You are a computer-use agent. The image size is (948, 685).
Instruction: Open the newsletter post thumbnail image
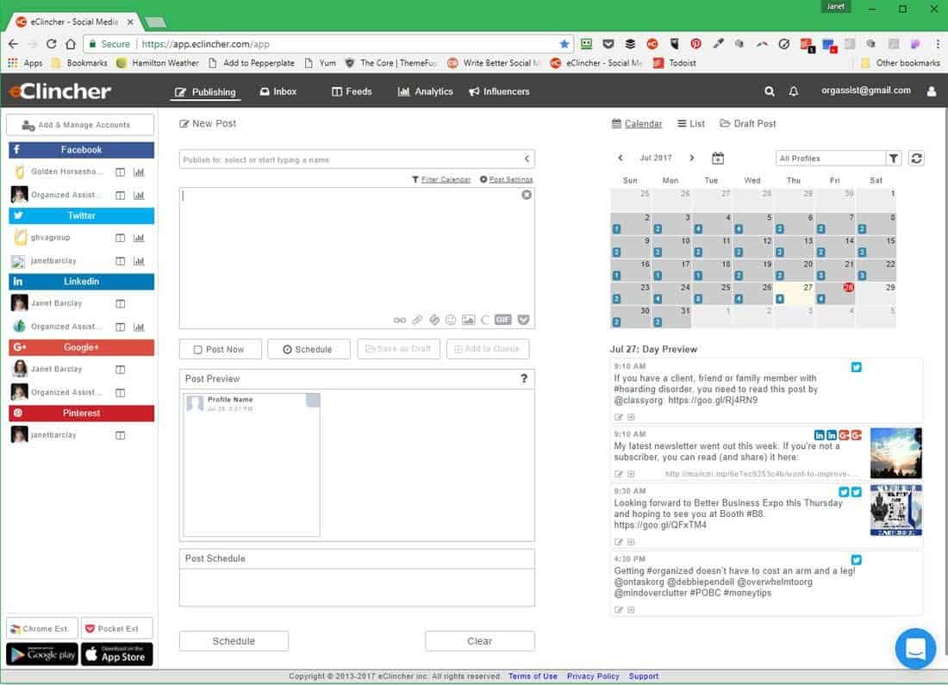click(896, 453)
